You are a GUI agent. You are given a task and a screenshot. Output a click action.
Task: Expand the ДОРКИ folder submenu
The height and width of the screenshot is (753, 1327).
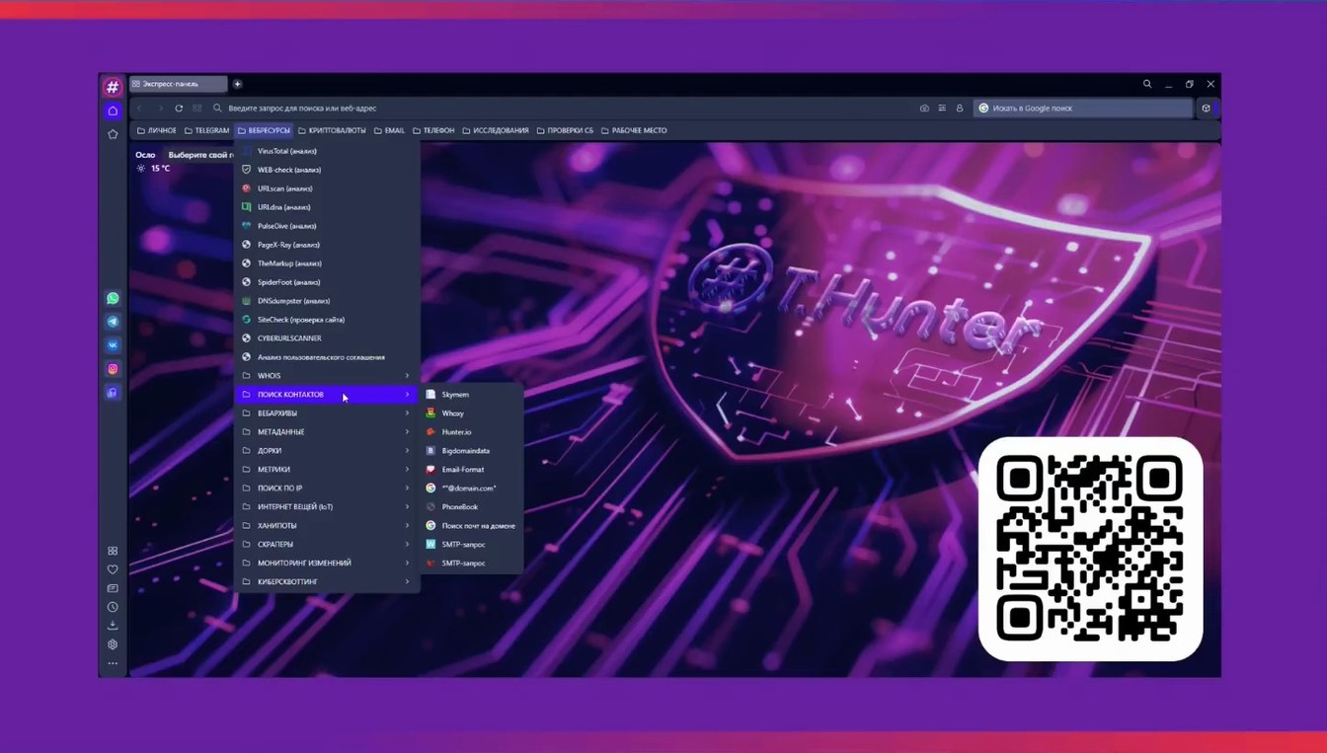327,451
